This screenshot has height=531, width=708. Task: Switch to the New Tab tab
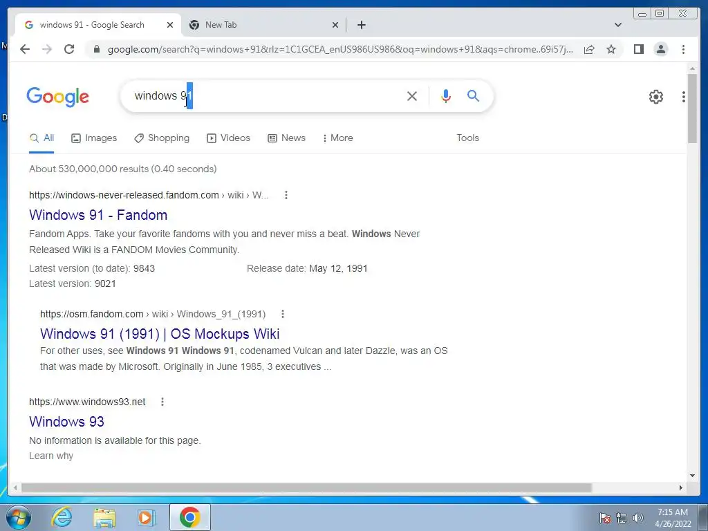(264, 25)
